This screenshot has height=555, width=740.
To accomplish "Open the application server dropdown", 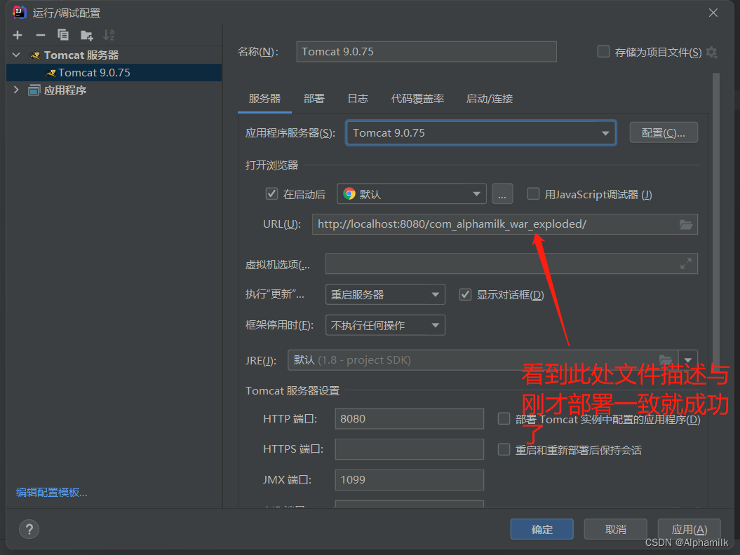I will (x=481, y=133).
